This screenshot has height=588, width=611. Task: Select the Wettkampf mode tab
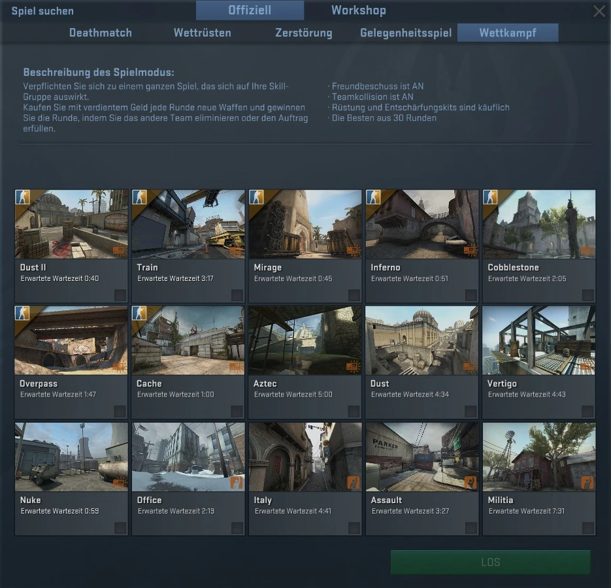point(508,33)
